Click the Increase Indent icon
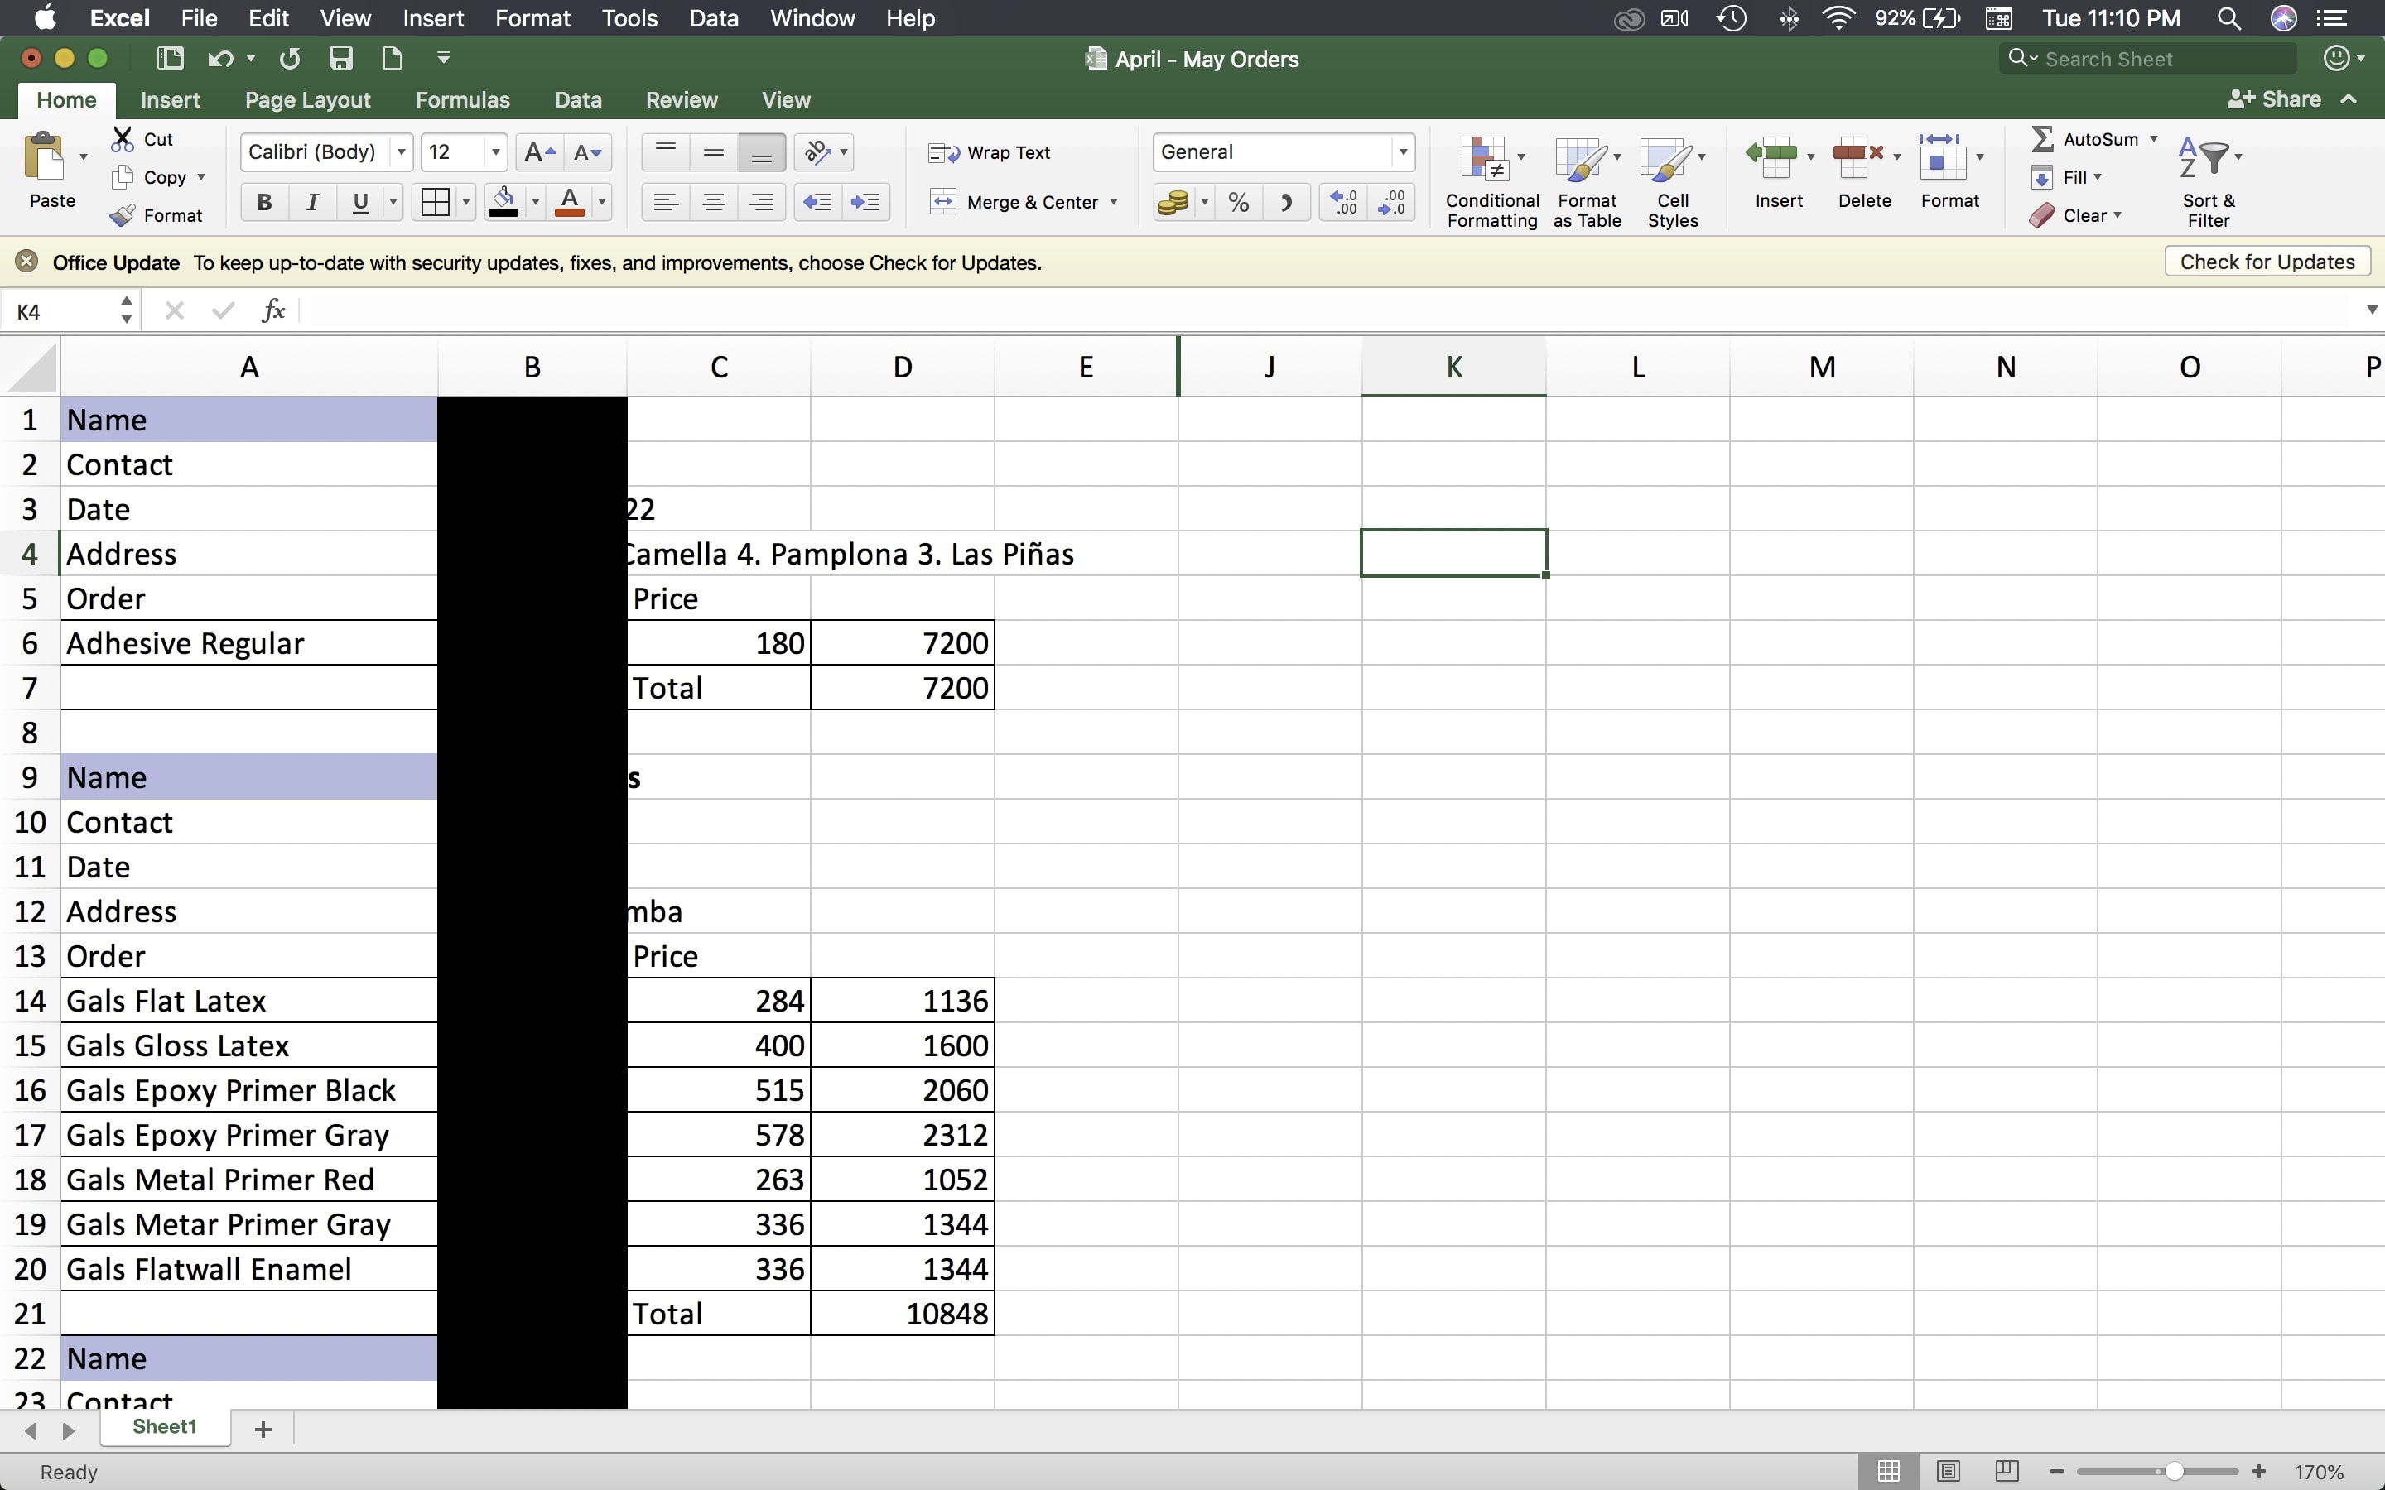Screen dimensions: 2385x1490 point(865,203)
